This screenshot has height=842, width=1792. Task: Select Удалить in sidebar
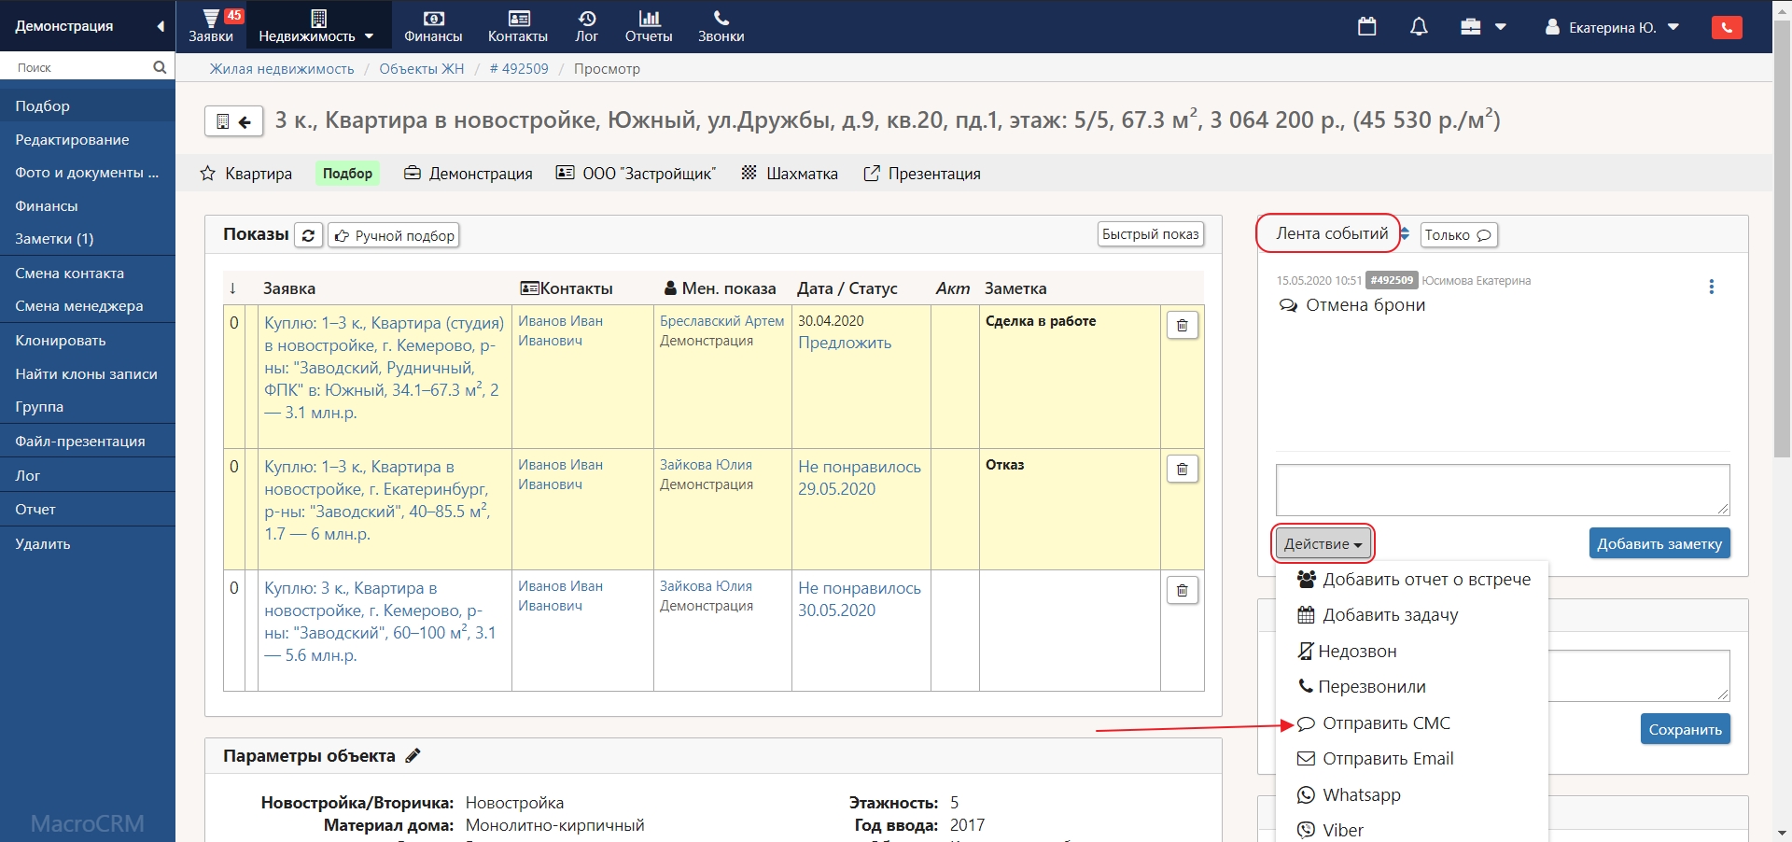click(x=88, y=544)
